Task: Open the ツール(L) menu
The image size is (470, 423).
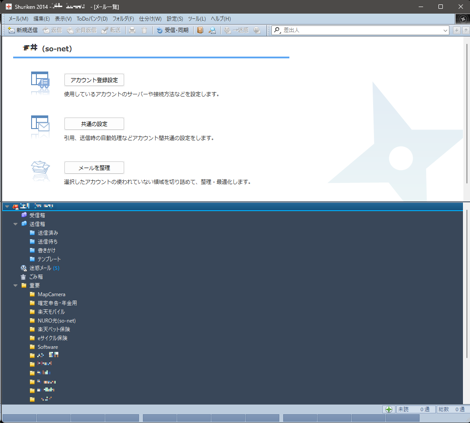Action: [196, 18]
